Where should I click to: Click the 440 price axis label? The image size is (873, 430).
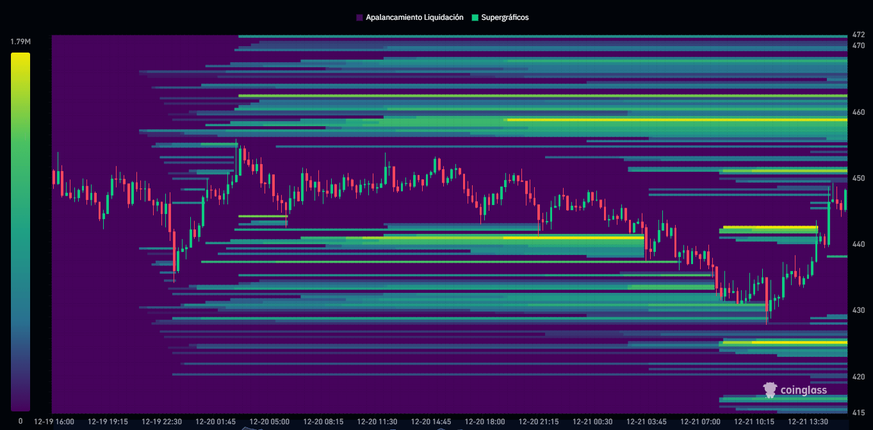pyautogui.click(x=858, y=244)
